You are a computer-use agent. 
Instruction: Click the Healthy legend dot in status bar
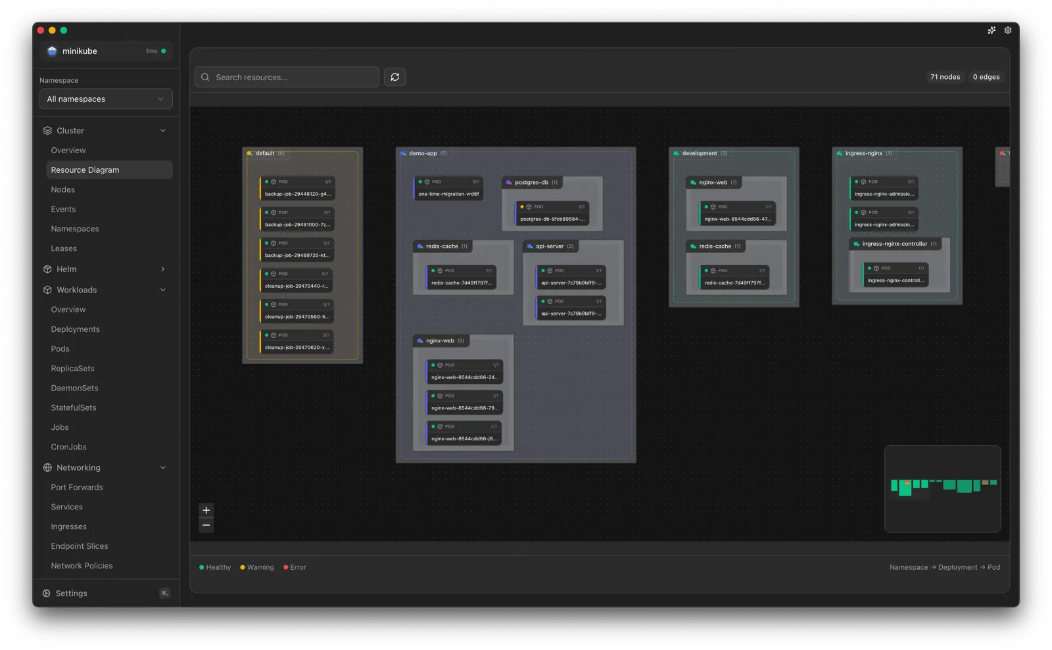click(201, 567)
